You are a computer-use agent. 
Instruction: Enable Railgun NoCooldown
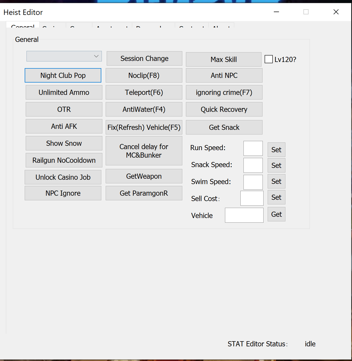[64, 160]
